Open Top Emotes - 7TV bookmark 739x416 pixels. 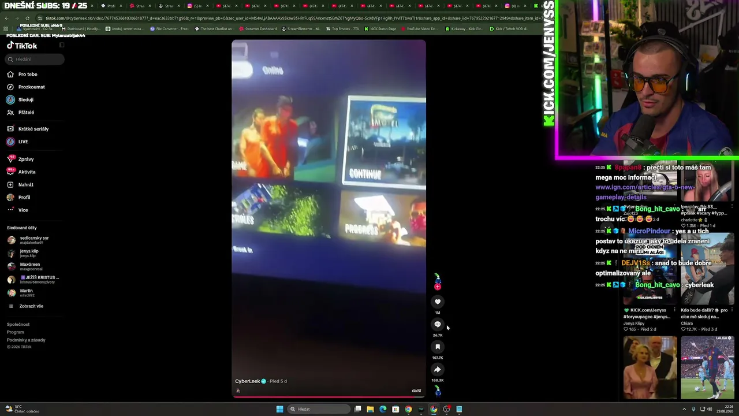(342, 28)
